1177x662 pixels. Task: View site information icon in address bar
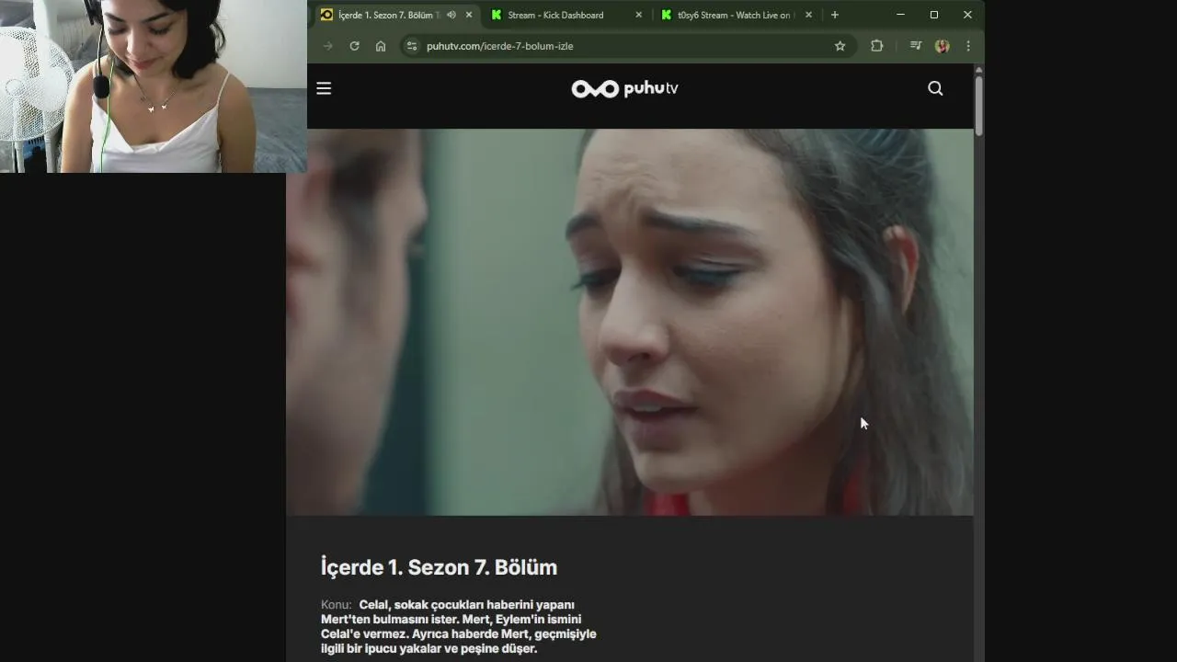click(412, 46)
